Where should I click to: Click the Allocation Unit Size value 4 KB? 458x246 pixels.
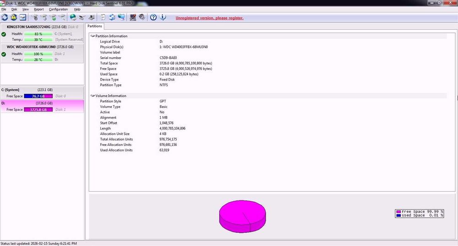pos(163,134)
